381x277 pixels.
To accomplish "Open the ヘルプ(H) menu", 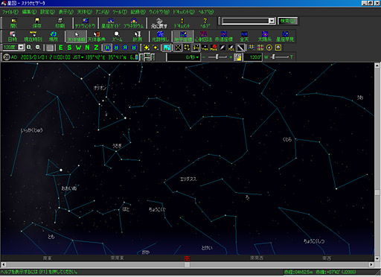I will click(205, 12).
